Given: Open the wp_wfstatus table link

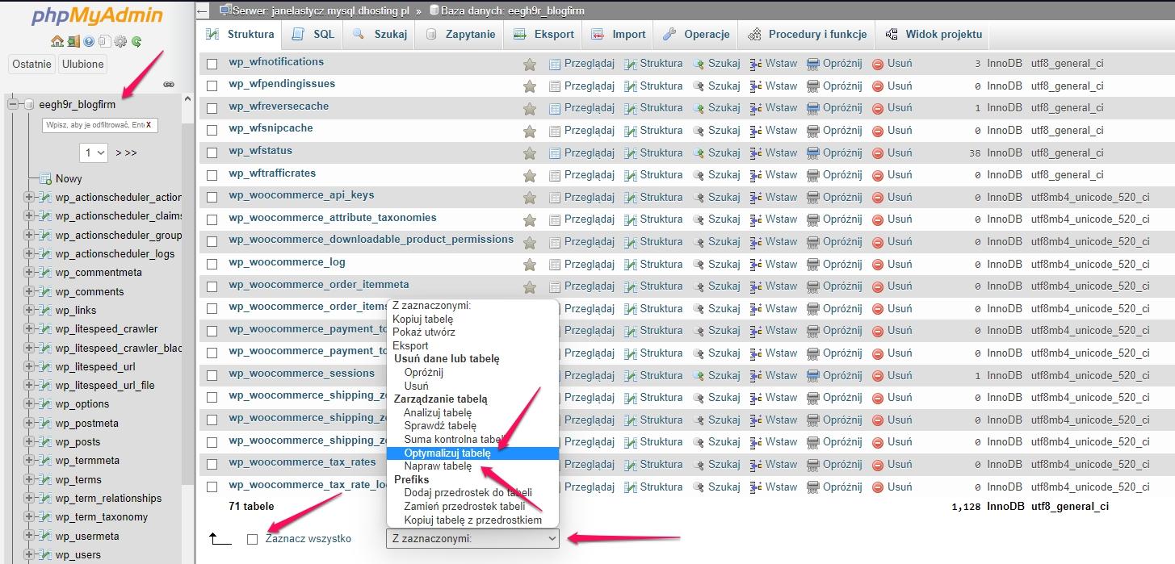Looking at the screenshot, I should click(x=260, y=151).
